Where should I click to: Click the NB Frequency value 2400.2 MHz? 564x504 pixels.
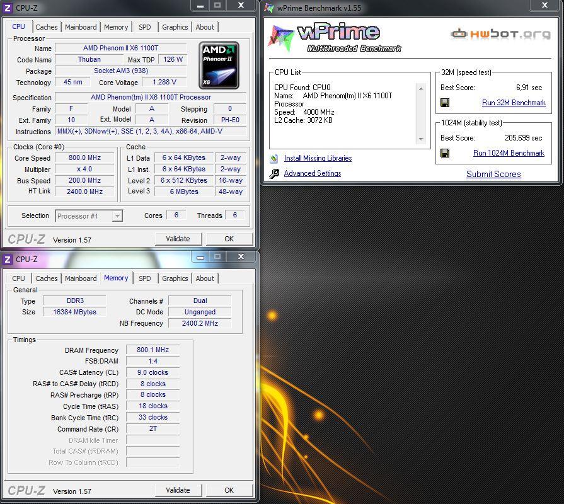coord(200,323)
